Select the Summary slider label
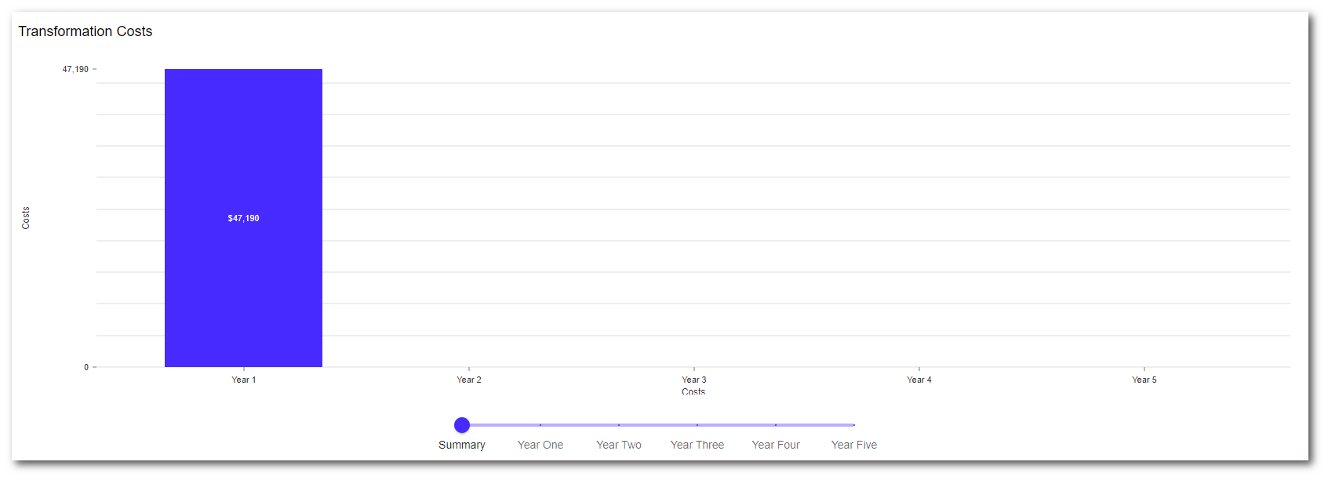Screen dimensions: 1328x480 (462, 445)
